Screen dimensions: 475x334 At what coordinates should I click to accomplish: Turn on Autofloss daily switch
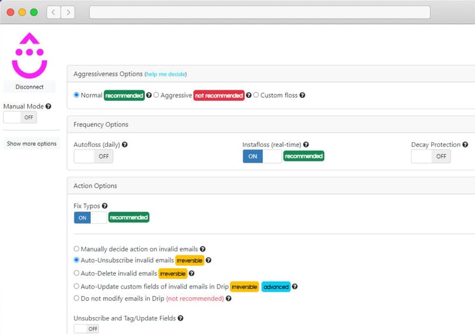point(93,157)
